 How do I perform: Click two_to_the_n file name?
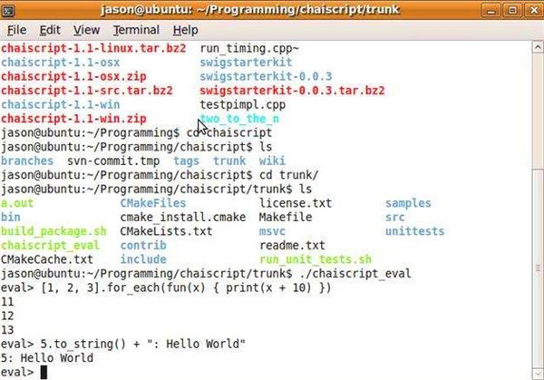tap(239, 119)
